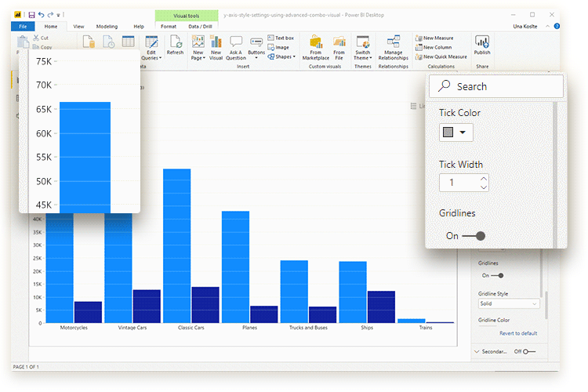588x392 pixels.
Task: Open Gridline Style dropdown showing Solid
Action: click(x=509, y=303)
